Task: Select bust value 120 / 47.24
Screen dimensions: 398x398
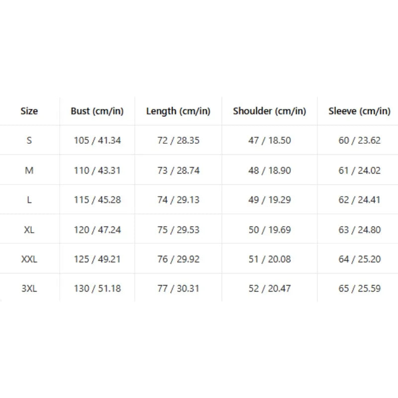Action: point(97,230)
